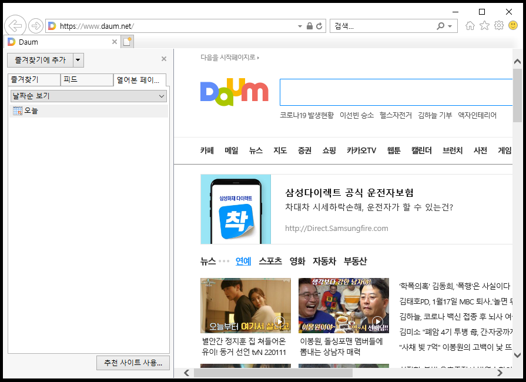Select the 부동산 news tab
Screen dimensions: 526x382
(x=355, y=261)
